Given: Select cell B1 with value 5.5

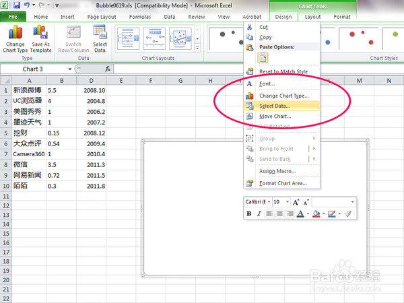Looking at the screenshot, I should (x=61, y=90).
